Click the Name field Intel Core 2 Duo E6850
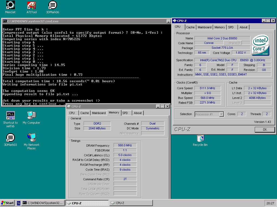This screenshot has height=207, width=277. coord(222,38)
